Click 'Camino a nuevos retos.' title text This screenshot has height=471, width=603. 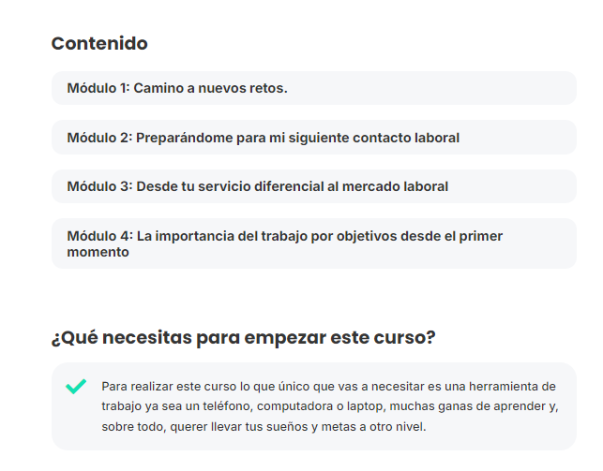(210, 88)
